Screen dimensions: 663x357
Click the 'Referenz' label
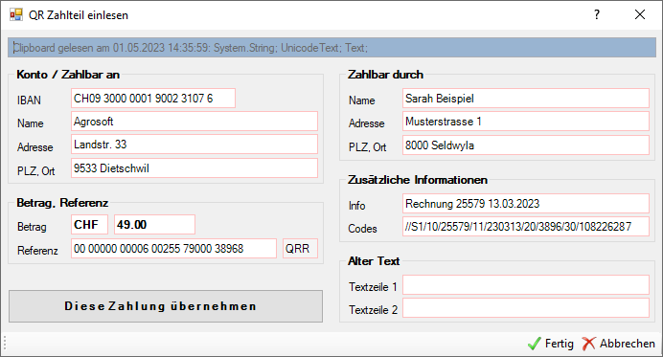pos(37,251)
